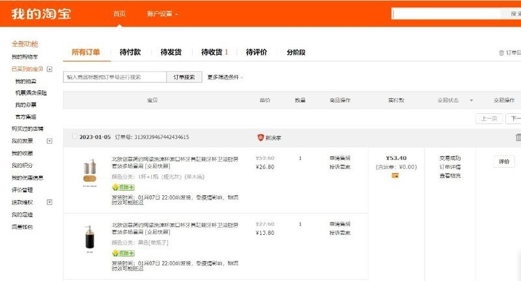Expand 更多筛选条件 filter options
This screenshot has width=521, height=281.
(225, 77)
